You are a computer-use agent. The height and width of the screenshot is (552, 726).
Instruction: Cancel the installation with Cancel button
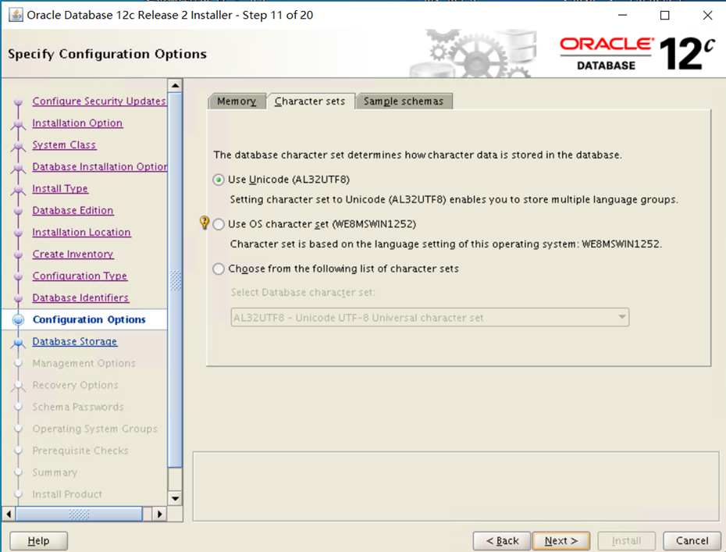(x=692, y=540)
